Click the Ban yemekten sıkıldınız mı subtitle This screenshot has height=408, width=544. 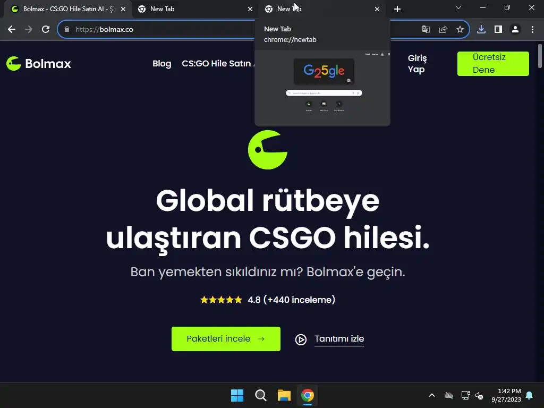coord(268,272)
